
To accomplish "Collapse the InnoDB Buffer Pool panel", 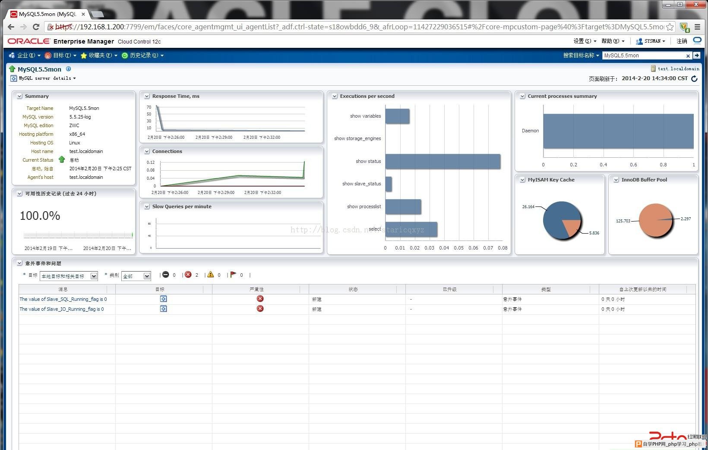I will point(616,180).
